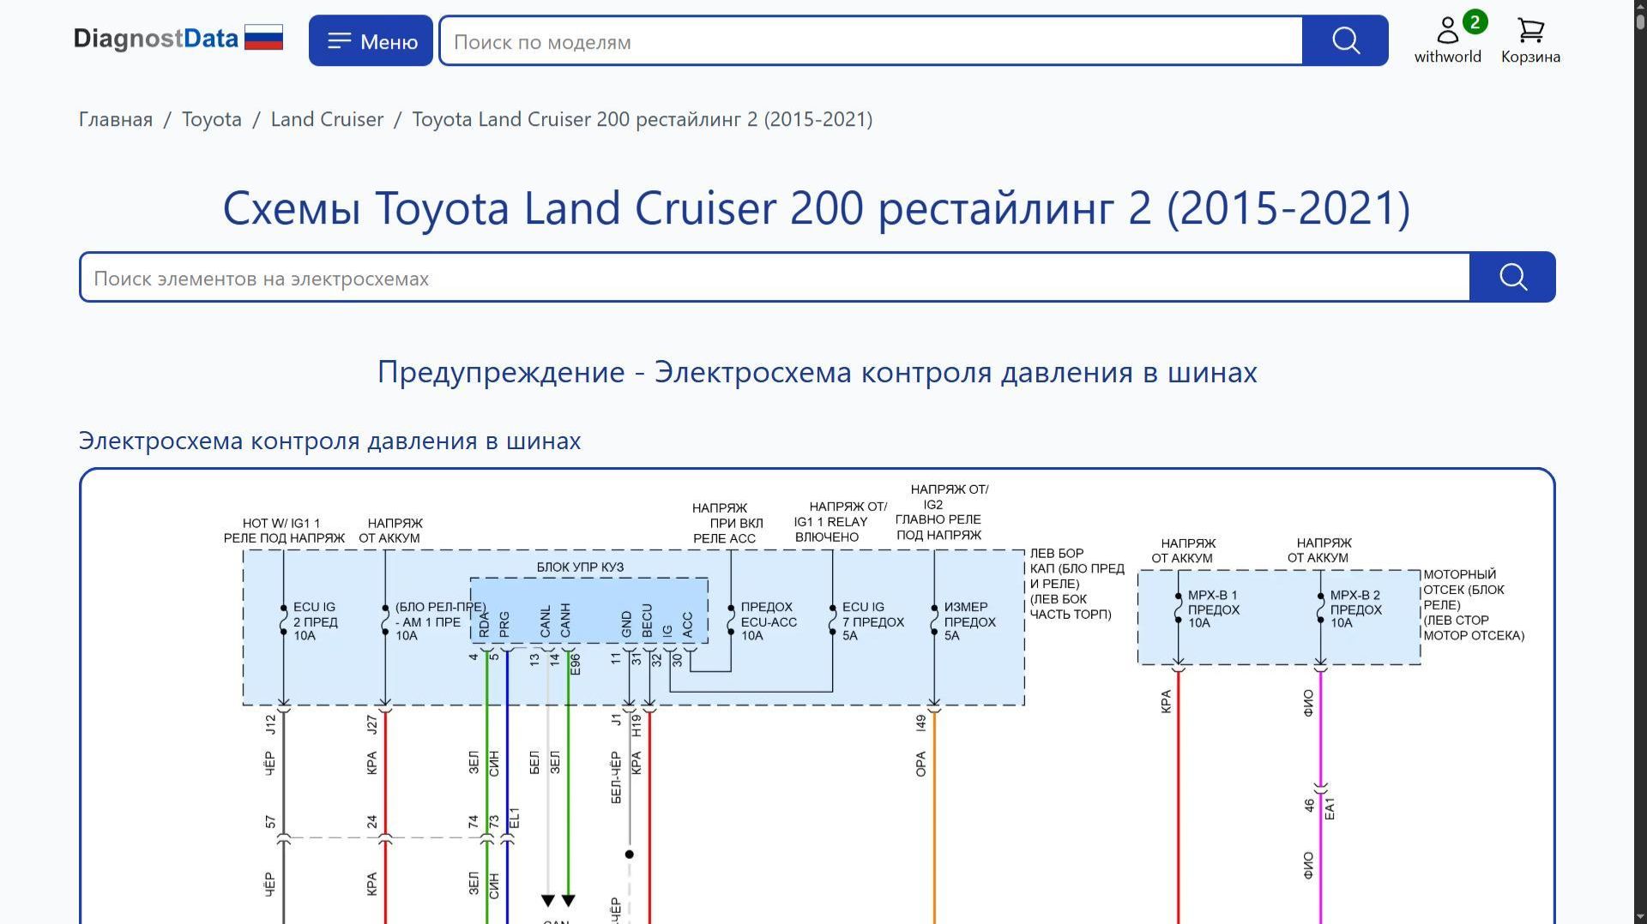Click the page title Схемы Toyota Land Cruiser 200

(817, 207)
